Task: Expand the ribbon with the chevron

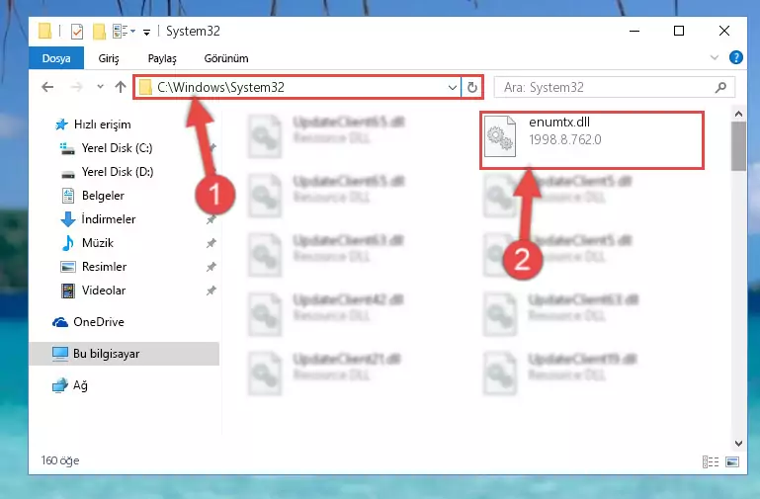Action: point(714,57)
